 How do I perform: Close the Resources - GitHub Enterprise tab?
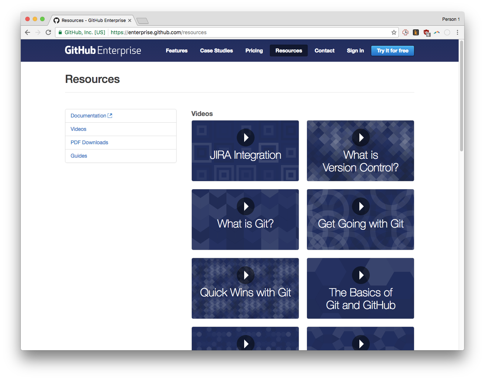coord(130,20)
